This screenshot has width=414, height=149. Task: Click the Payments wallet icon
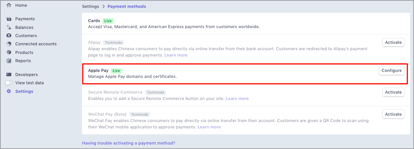[9, 19]
